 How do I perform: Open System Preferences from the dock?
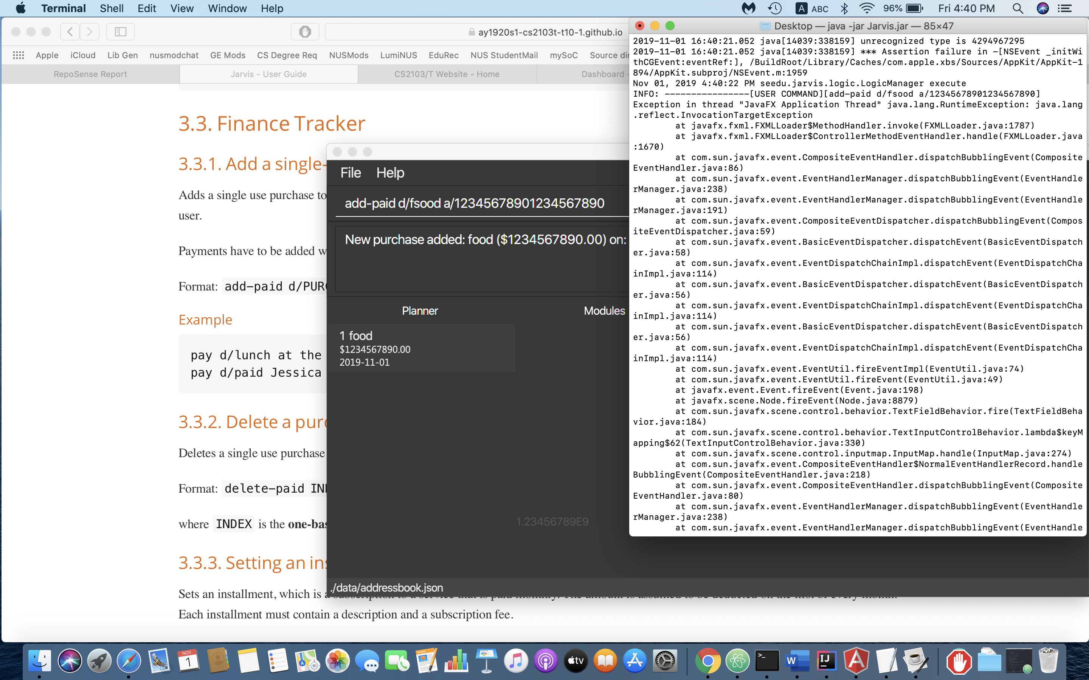click(x=665, y=661)
